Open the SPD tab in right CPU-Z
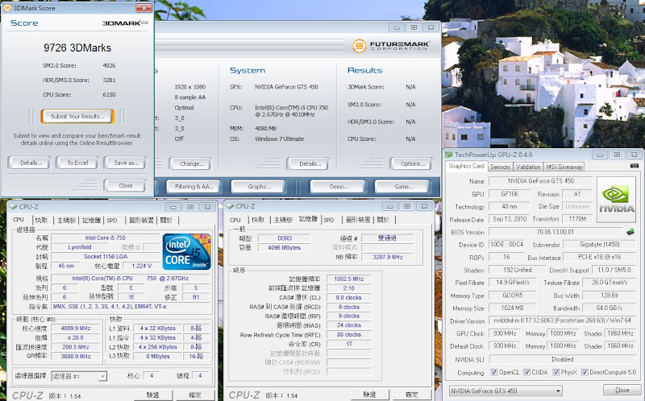The image size is (645, 401). click(x=329, y=220)
